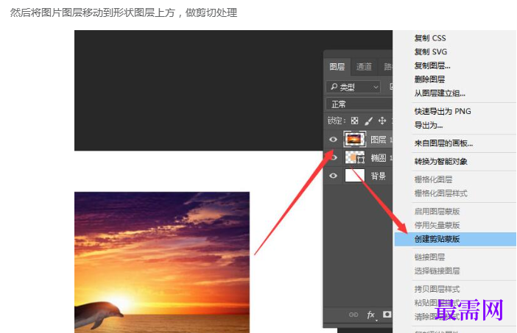
Task: Choose 复制图层... menu entry
Action: (432, 65)
